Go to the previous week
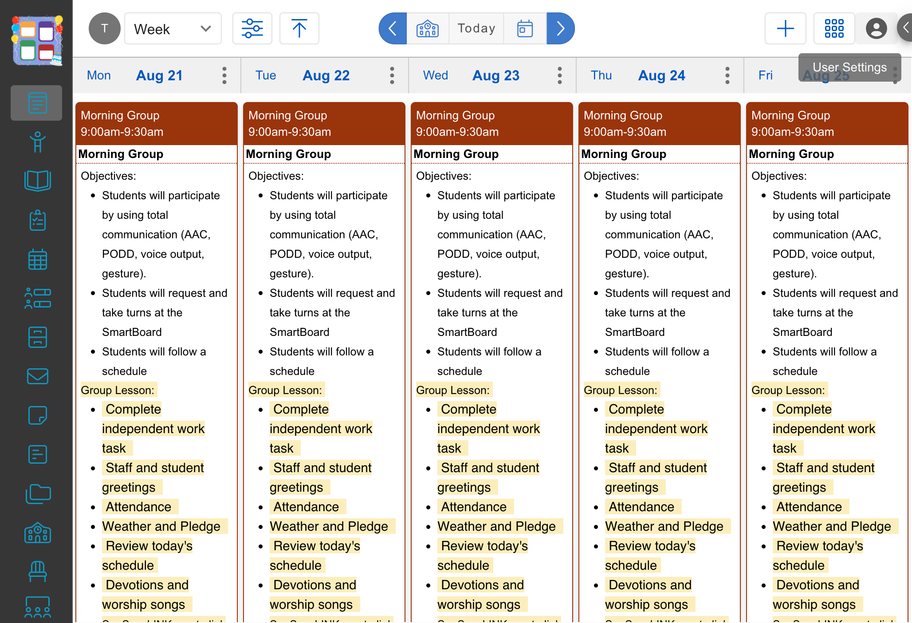 pos(393,28)
